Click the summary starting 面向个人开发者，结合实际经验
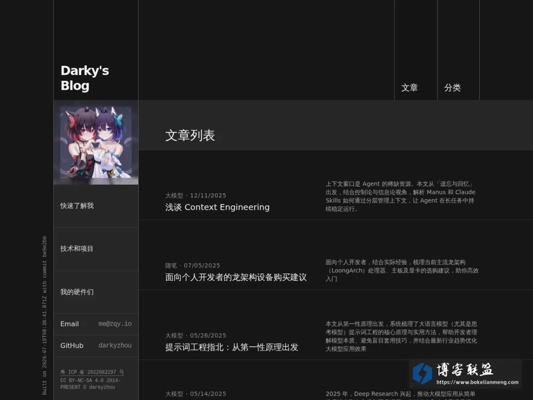 coord(402,270)
